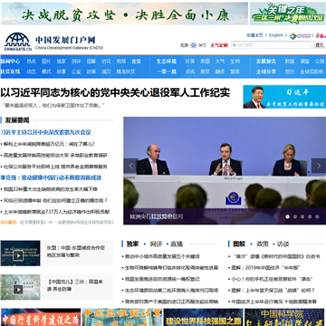
Task: Open 扶贫在线 in the navigation bar
Action: (10, 72)
